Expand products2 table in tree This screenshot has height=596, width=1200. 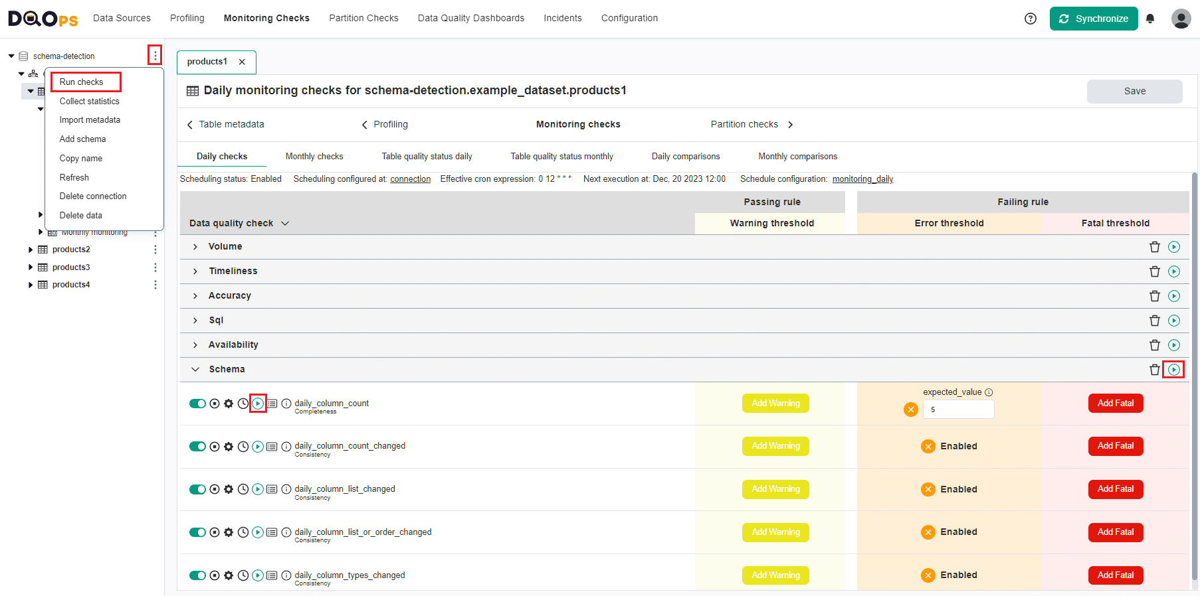click(x=31, y=250)
